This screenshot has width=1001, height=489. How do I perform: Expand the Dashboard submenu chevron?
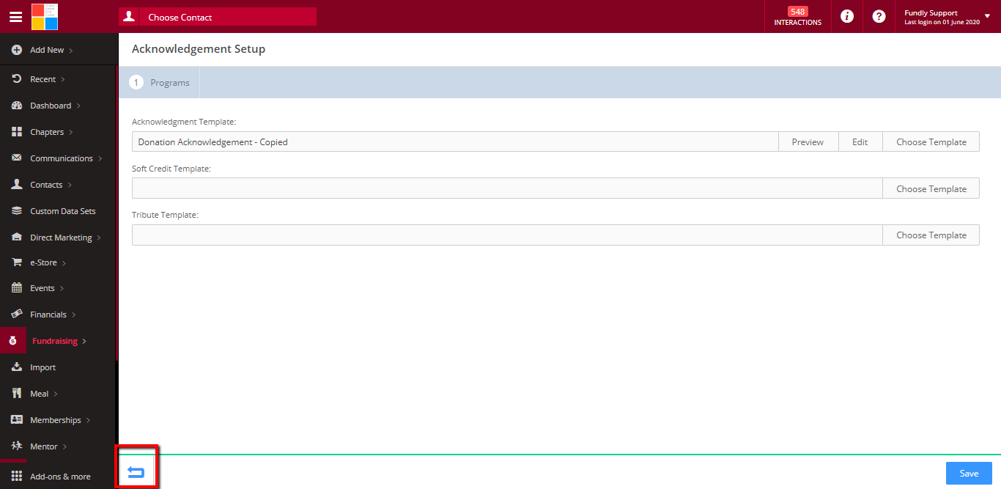[x=78, y=106]
